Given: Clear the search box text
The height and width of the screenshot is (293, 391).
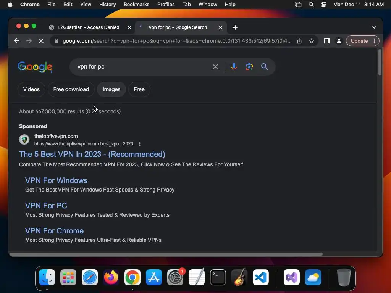Looking at the screenshot, I should pyautogui.click(x=215, y=67).
